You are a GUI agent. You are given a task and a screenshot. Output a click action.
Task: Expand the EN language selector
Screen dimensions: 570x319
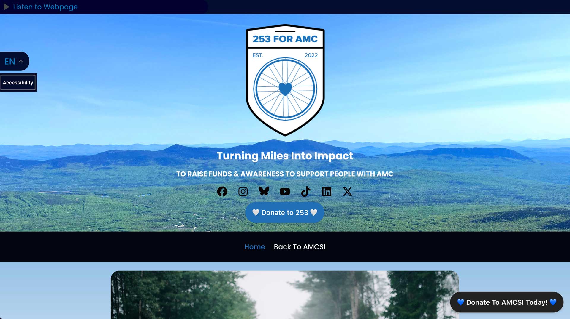(x=14, y=61)
